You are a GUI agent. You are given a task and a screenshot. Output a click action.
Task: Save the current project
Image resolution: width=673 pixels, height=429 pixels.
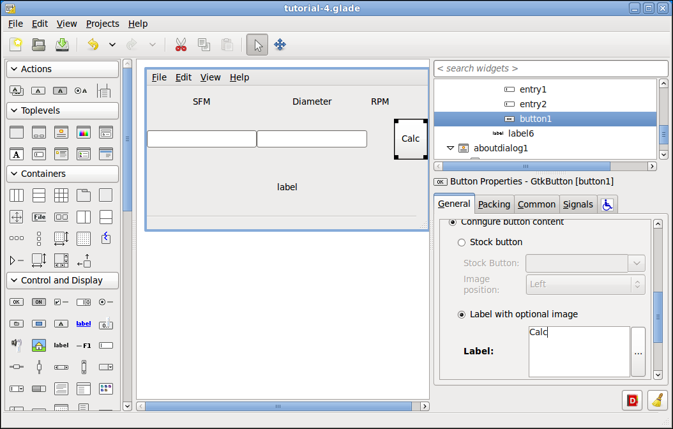(62, 45)
